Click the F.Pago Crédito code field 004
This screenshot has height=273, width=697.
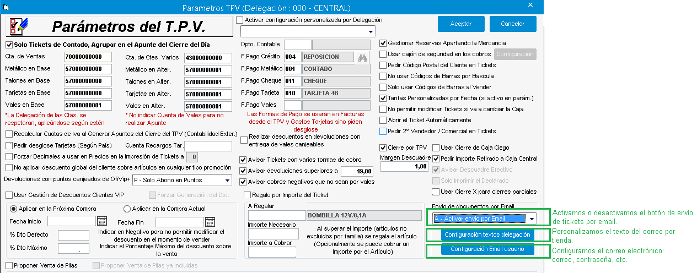click(293, 57)
